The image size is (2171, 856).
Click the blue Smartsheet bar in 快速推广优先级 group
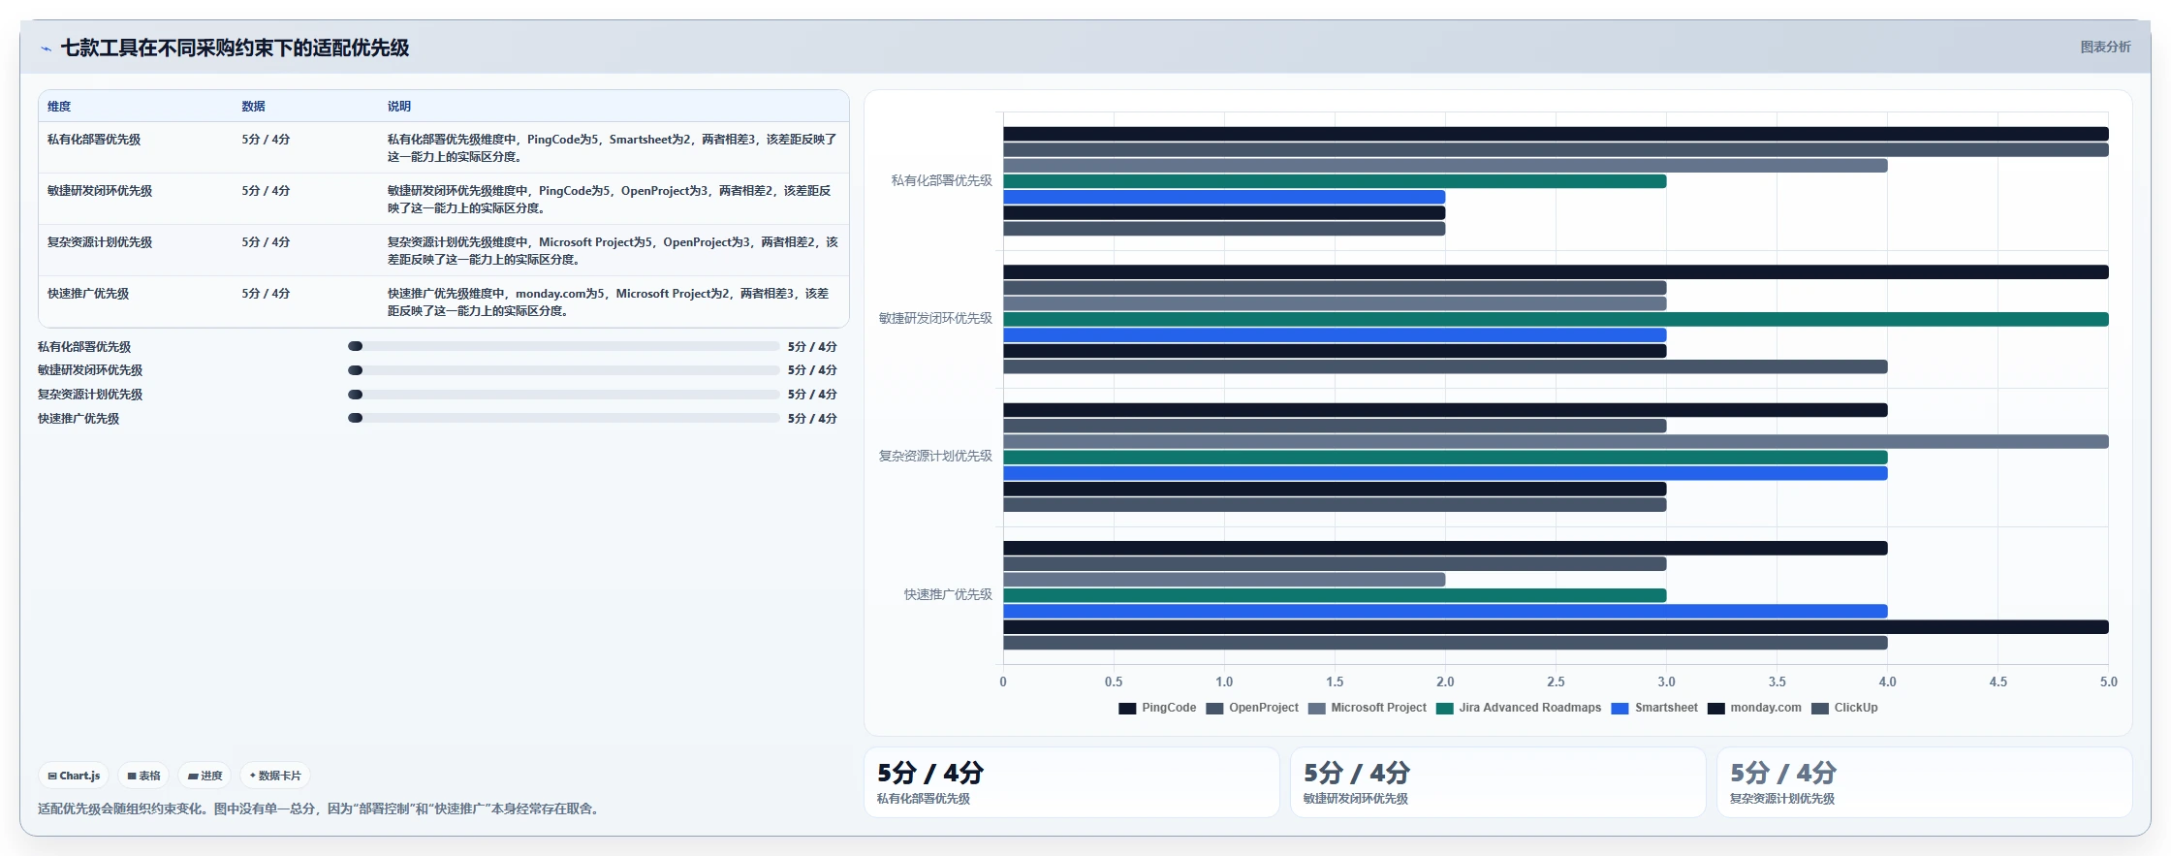(1445, 611)
